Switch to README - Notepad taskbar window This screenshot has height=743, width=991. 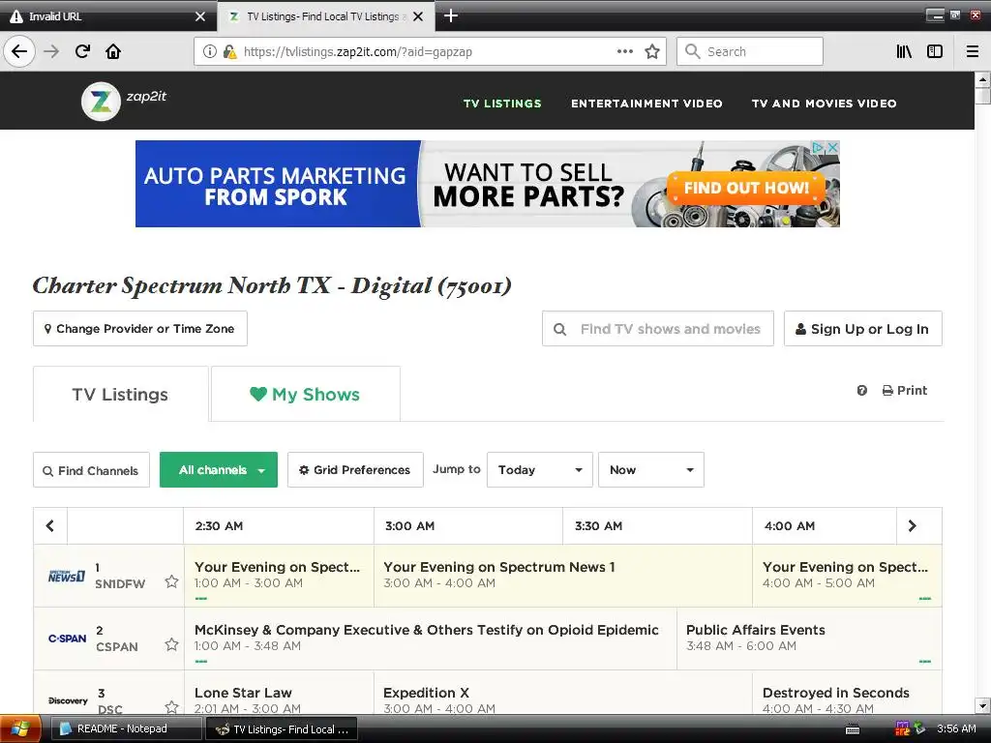pos(126,729)
